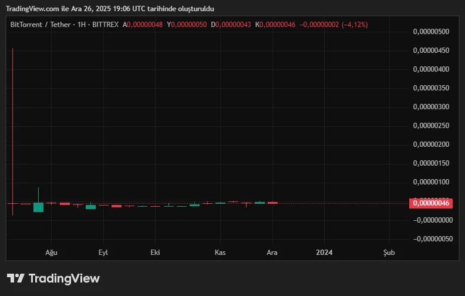Click the Şub label on time axis
The height and width of the screenshot is (296, 465).
[x=389, y=253]
